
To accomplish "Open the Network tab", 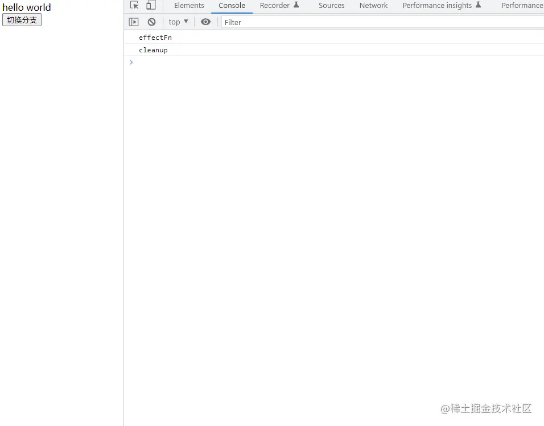I will click(x=373, y=6).
